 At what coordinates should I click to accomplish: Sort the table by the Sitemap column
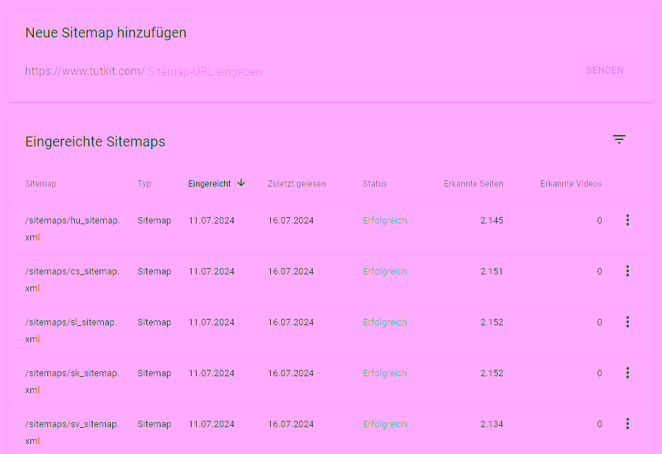tap(40, 183)
